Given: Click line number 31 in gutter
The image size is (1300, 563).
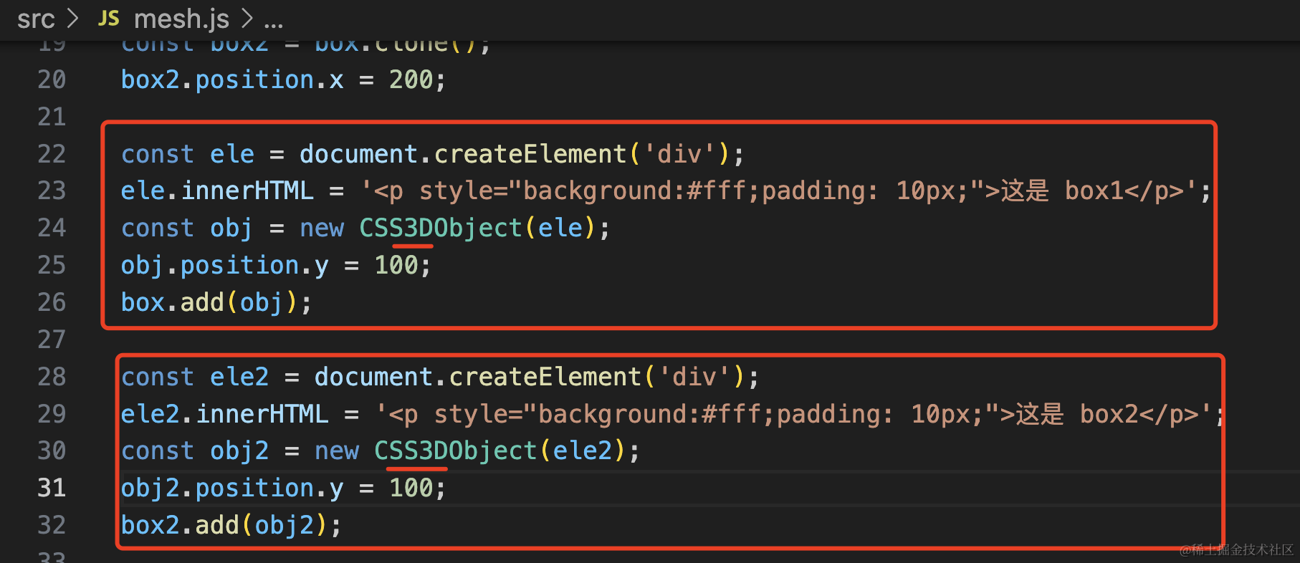Looking at the screenshot, I should [x=52, y=488].
